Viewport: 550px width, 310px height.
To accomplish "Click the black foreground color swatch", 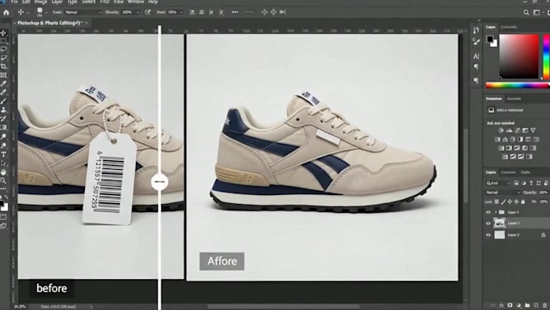I will point(490,39).
